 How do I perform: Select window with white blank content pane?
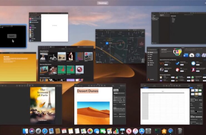(x=48, y=27)
